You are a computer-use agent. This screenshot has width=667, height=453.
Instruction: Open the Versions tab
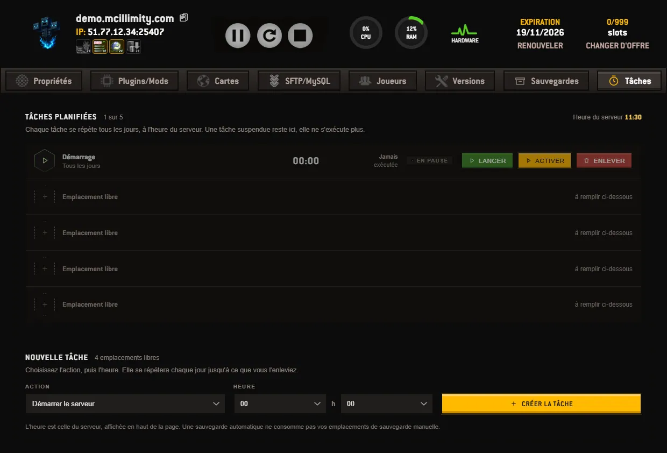tap(459, 81)
